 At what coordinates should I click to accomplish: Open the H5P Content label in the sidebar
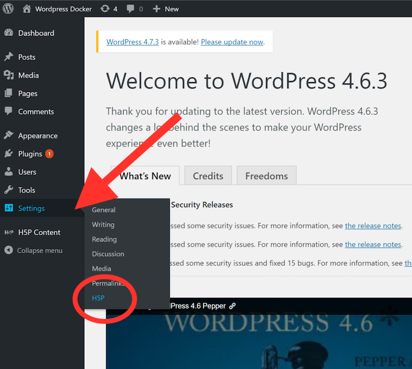(39, 232)
